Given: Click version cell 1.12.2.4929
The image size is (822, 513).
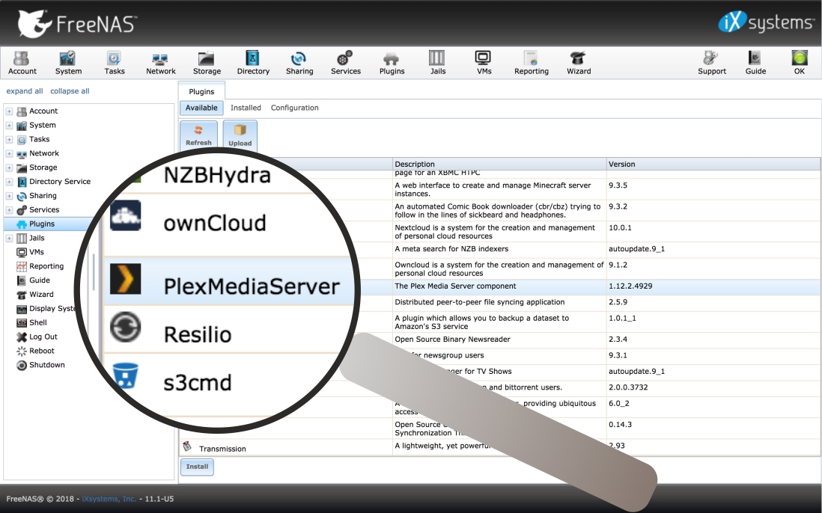Looking at the screenshot, I should (x=630, y=286).
